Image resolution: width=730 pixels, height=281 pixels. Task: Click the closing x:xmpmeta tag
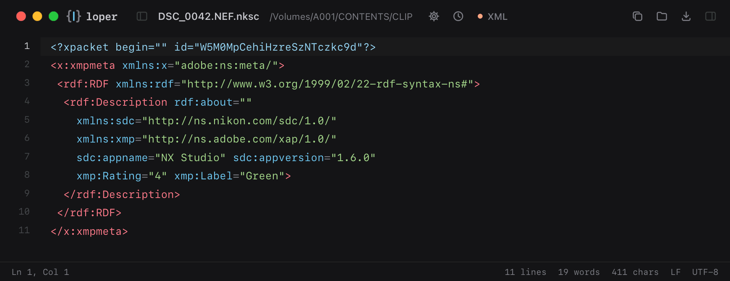89,231
